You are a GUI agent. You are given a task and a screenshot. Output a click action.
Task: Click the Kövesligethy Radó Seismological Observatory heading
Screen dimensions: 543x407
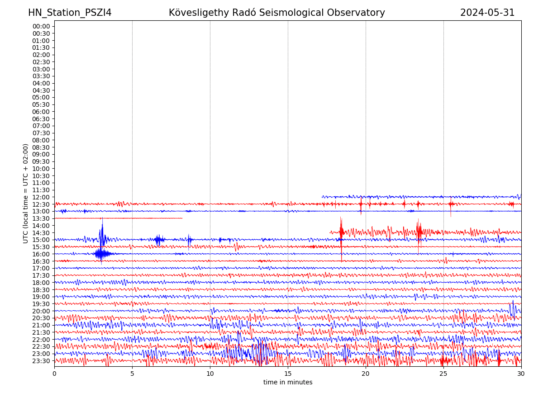pos(276,13)
